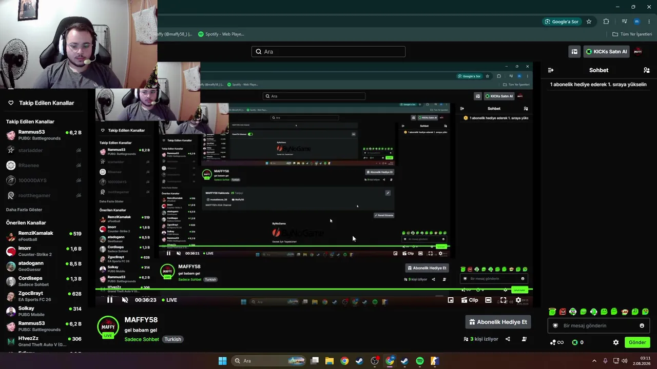Viewport: 657px width, 369px height.
Task: Click the Kick search field Ara
Action: (328, 52)
